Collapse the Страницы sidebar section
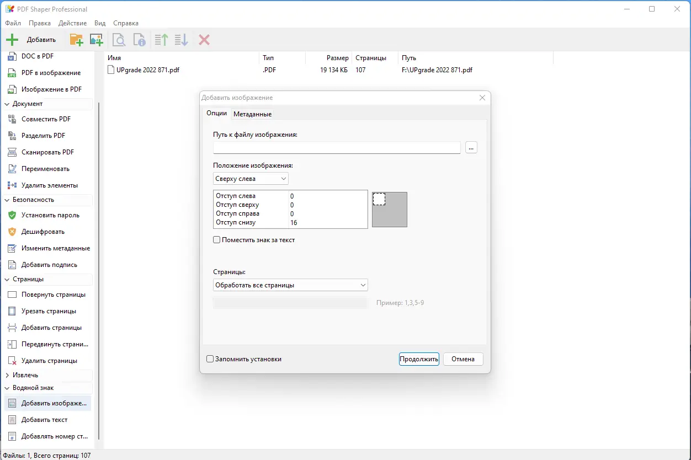This screenshot has height=460, width=691. click(x=7, y=279)
